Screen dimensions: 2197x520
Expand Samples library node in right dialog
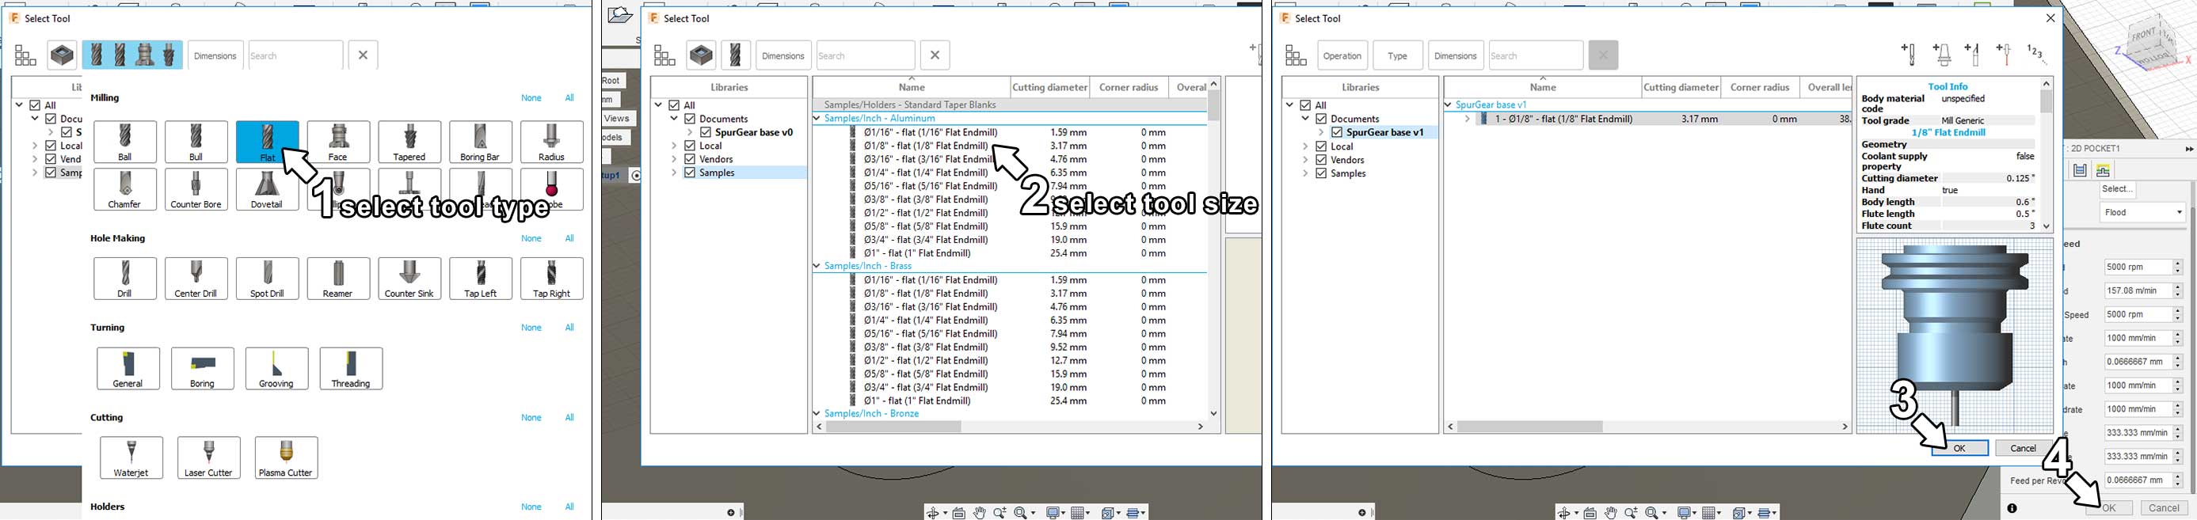coord(1306,173)
